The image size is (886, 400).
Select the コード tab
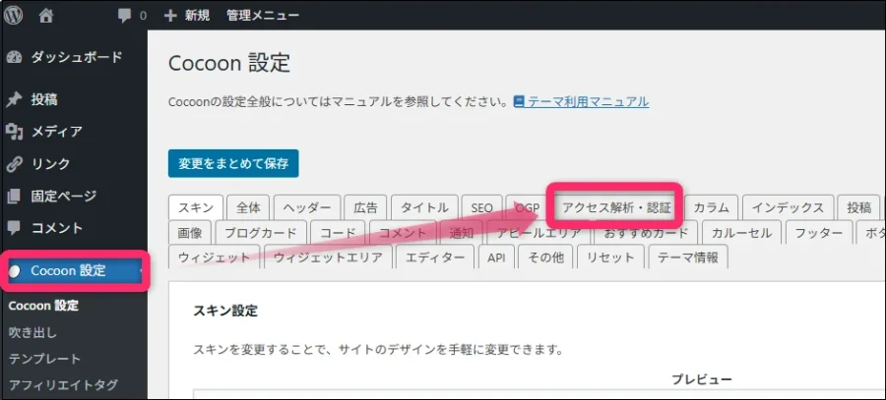[338, 233]
